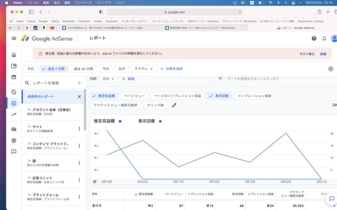Open the notifications bell icon

tap(324, 38)
